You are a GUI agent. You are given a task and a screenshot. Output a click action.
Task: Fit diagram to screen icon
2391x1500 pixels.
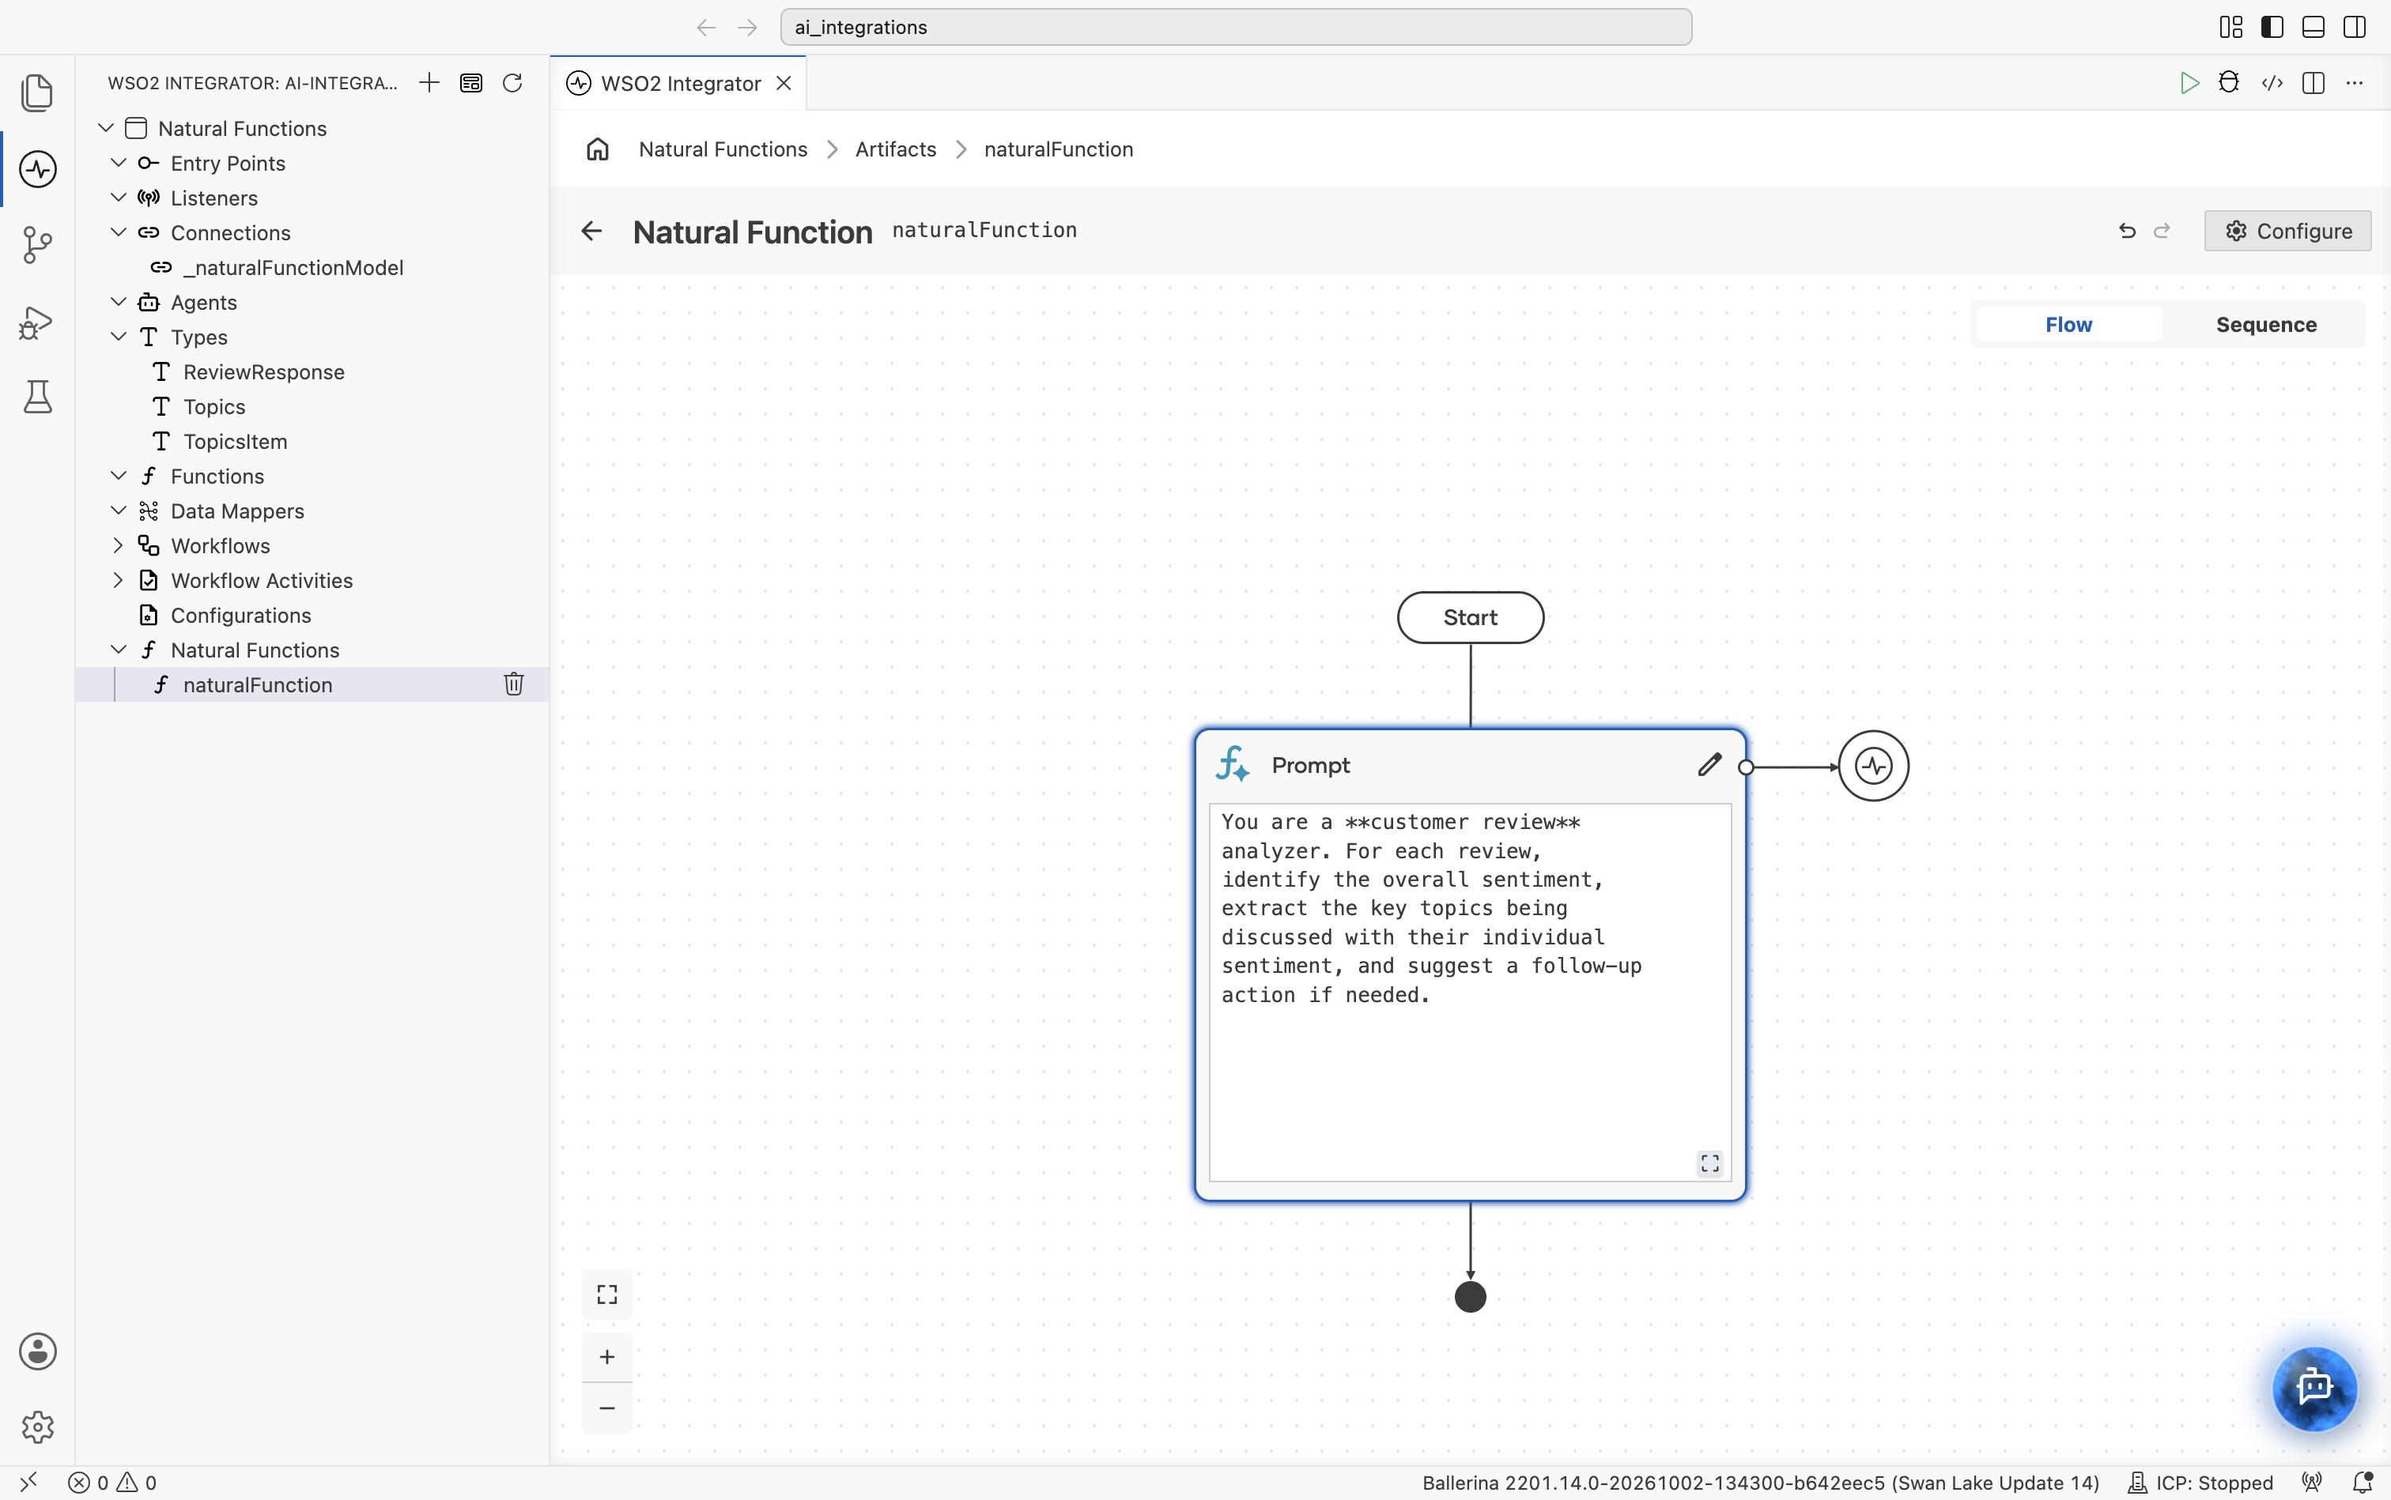[606, 1294]
